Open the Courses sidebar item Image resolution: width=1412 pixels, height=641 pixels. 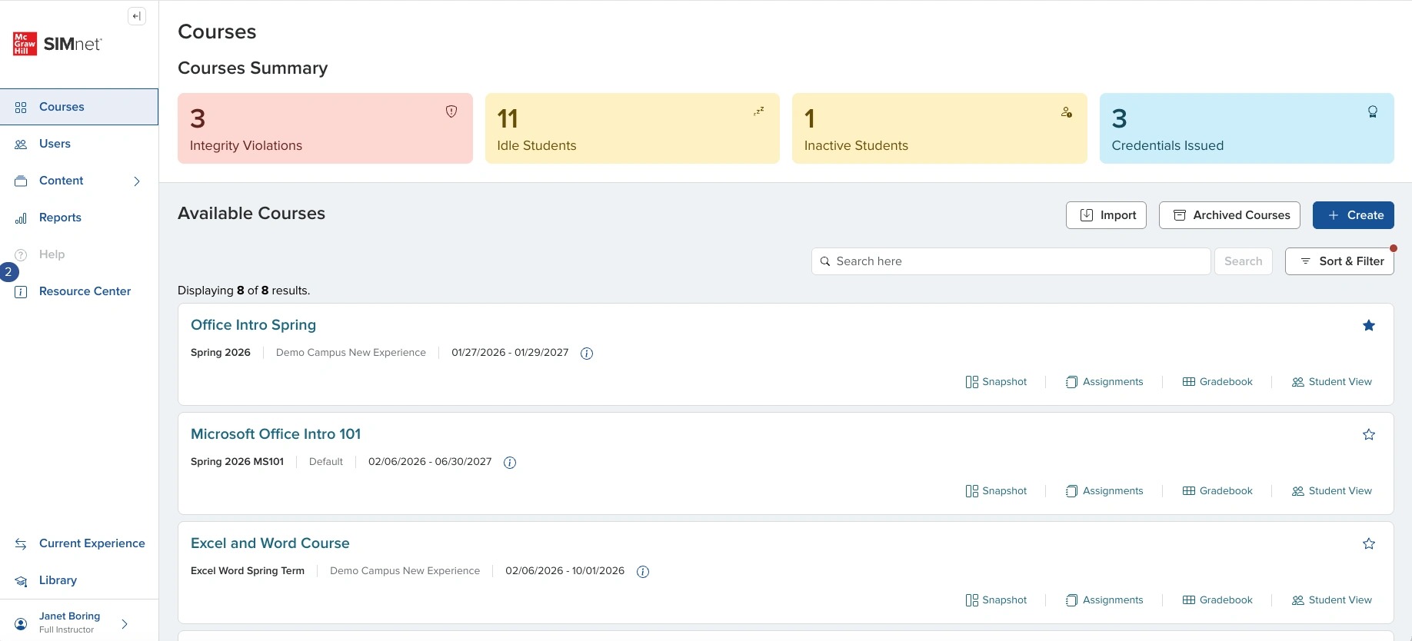tap(79, 107)
